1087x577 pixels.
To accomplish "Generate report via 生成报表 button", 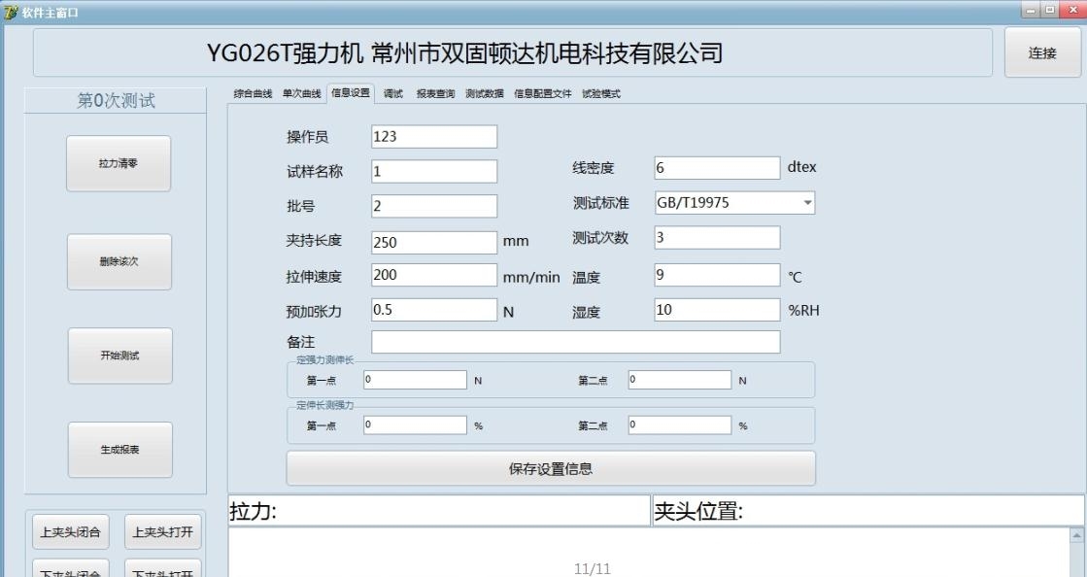I will pyautogui.click(x=119, y=450).
